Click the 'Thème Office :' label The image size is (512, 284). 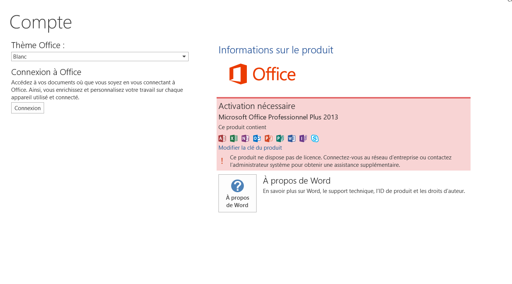point(38,45)
